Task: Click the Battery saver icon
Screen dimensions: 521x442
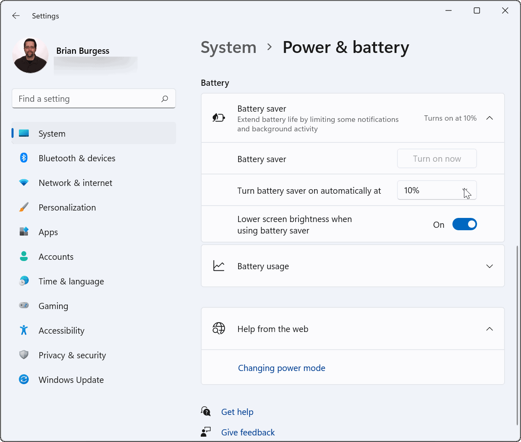Action: click(219, 117)
